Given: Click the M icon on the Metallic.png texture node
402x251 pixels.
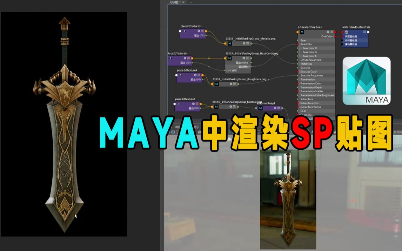Looking at the screenshot, I should click(229, 43).
